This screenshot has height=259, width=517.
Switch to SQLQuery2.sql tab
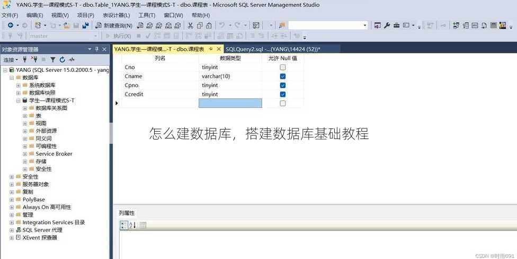click(273, 49)
